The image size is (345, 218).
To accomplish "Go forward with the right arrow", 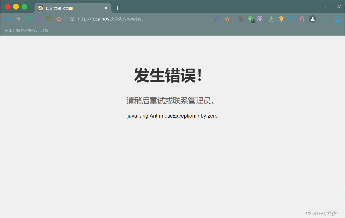I will tap(18, 19).
